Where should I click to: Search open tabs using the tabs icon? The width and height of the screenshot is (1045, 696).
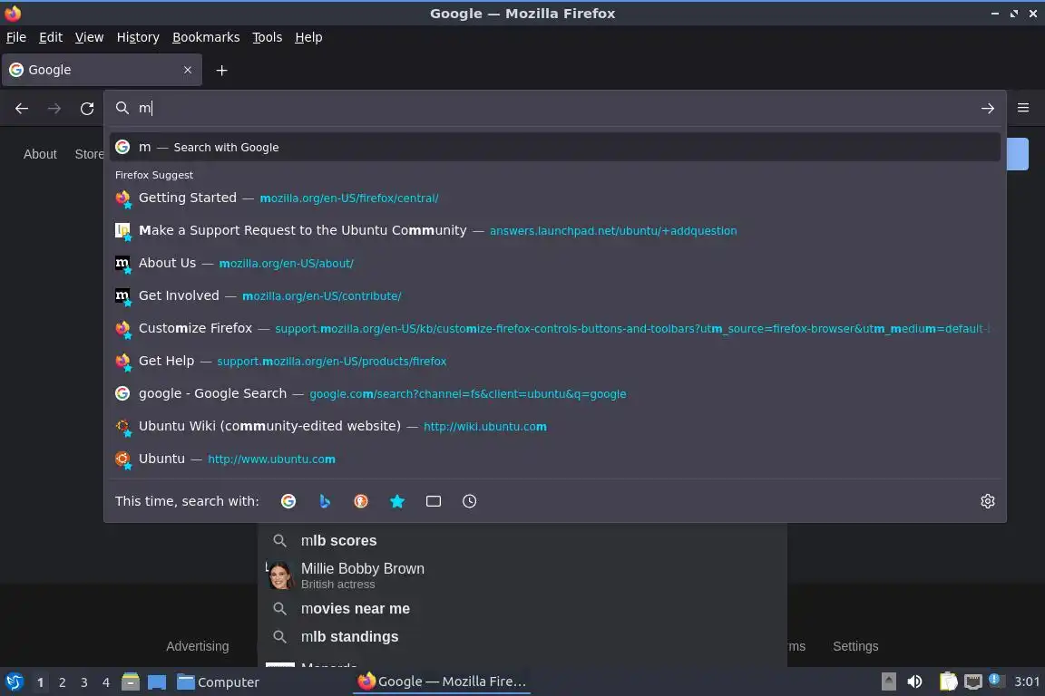(x=434, y=501)
